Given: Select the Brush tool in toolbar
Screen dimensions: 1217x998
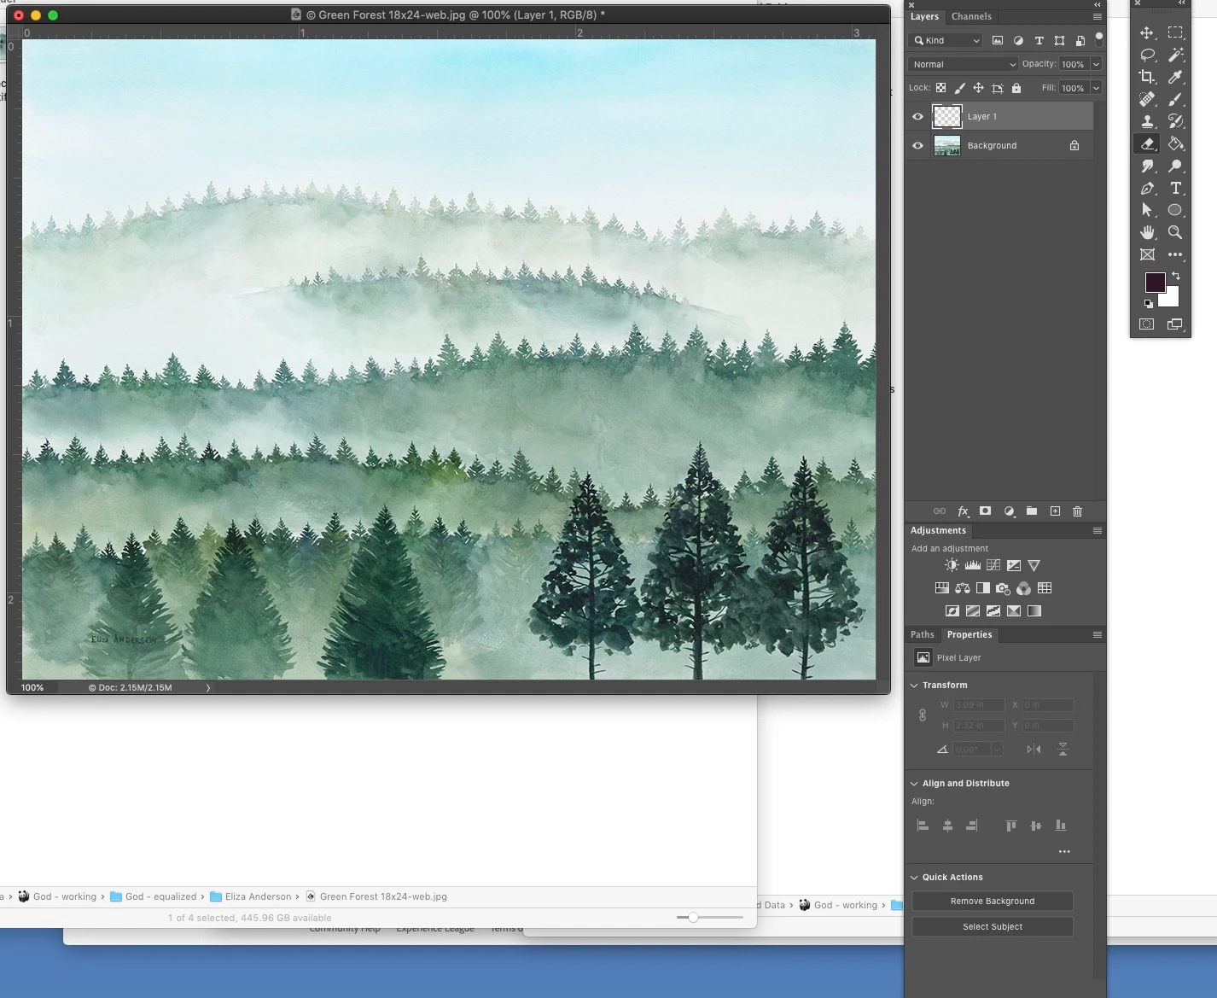Looking at the screenshot, I should tap(1175, 99).
